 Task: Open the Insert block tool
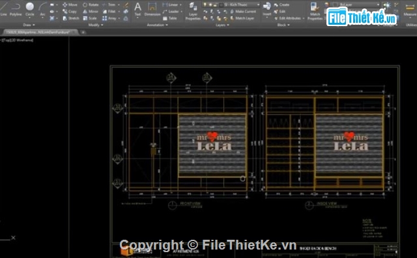click(x=266, y=8)
